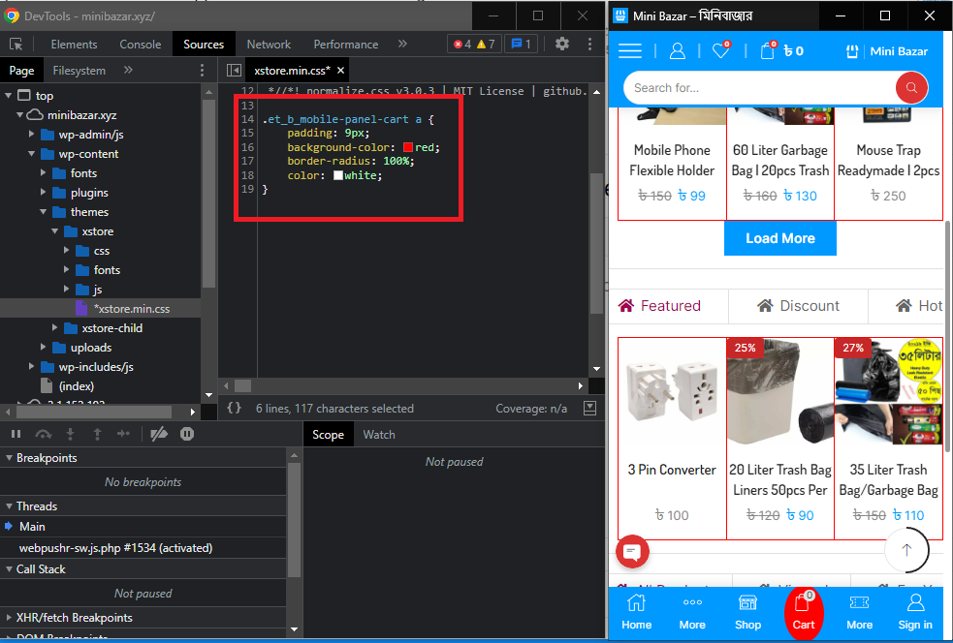Click Mini Bazar logo link
Image resolution: width=953 pixels, height=643 pixels.
coord(887,51)
